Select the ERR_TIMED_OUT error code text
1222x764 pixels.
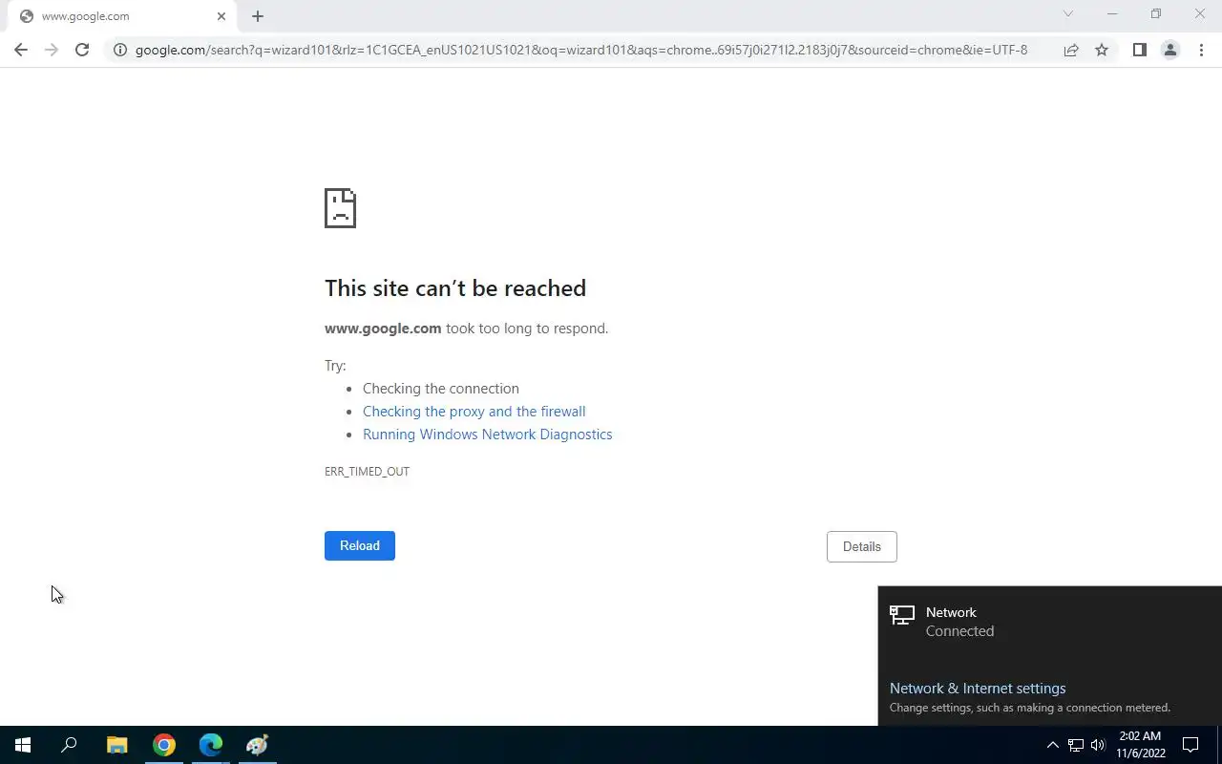pyautogui.click(x=367, y=471)
